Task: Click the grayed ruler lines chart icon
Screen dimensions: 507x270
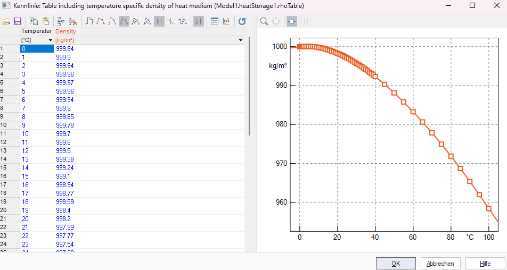Action: 304,21
